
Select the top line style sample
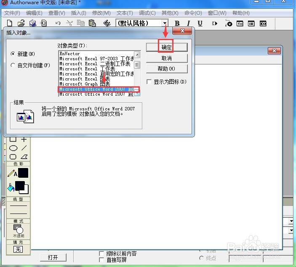pyautogui.click(x=18, y=206)
